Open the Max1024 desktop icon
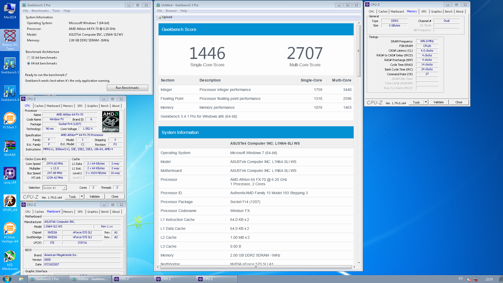Screen dimensions: 503x283 pyautogui.click(x=10, y=11)
